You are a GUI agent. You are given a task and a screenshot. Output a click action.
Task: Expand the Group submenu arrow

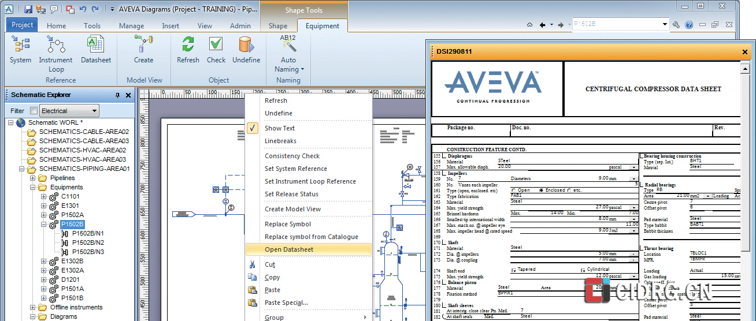[365, 317]
